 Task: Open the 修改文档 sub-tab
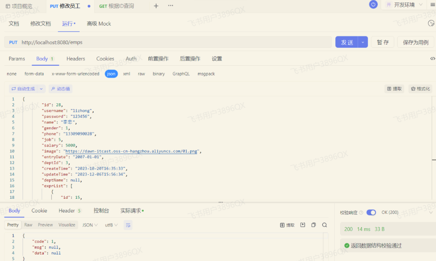[x=41, y=23]
